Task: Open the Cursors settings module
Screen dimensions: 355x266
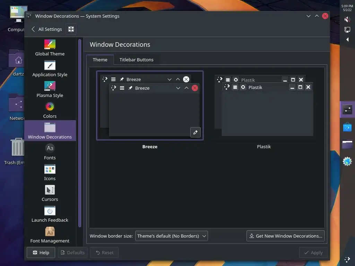Action: (x=50, y=193)
